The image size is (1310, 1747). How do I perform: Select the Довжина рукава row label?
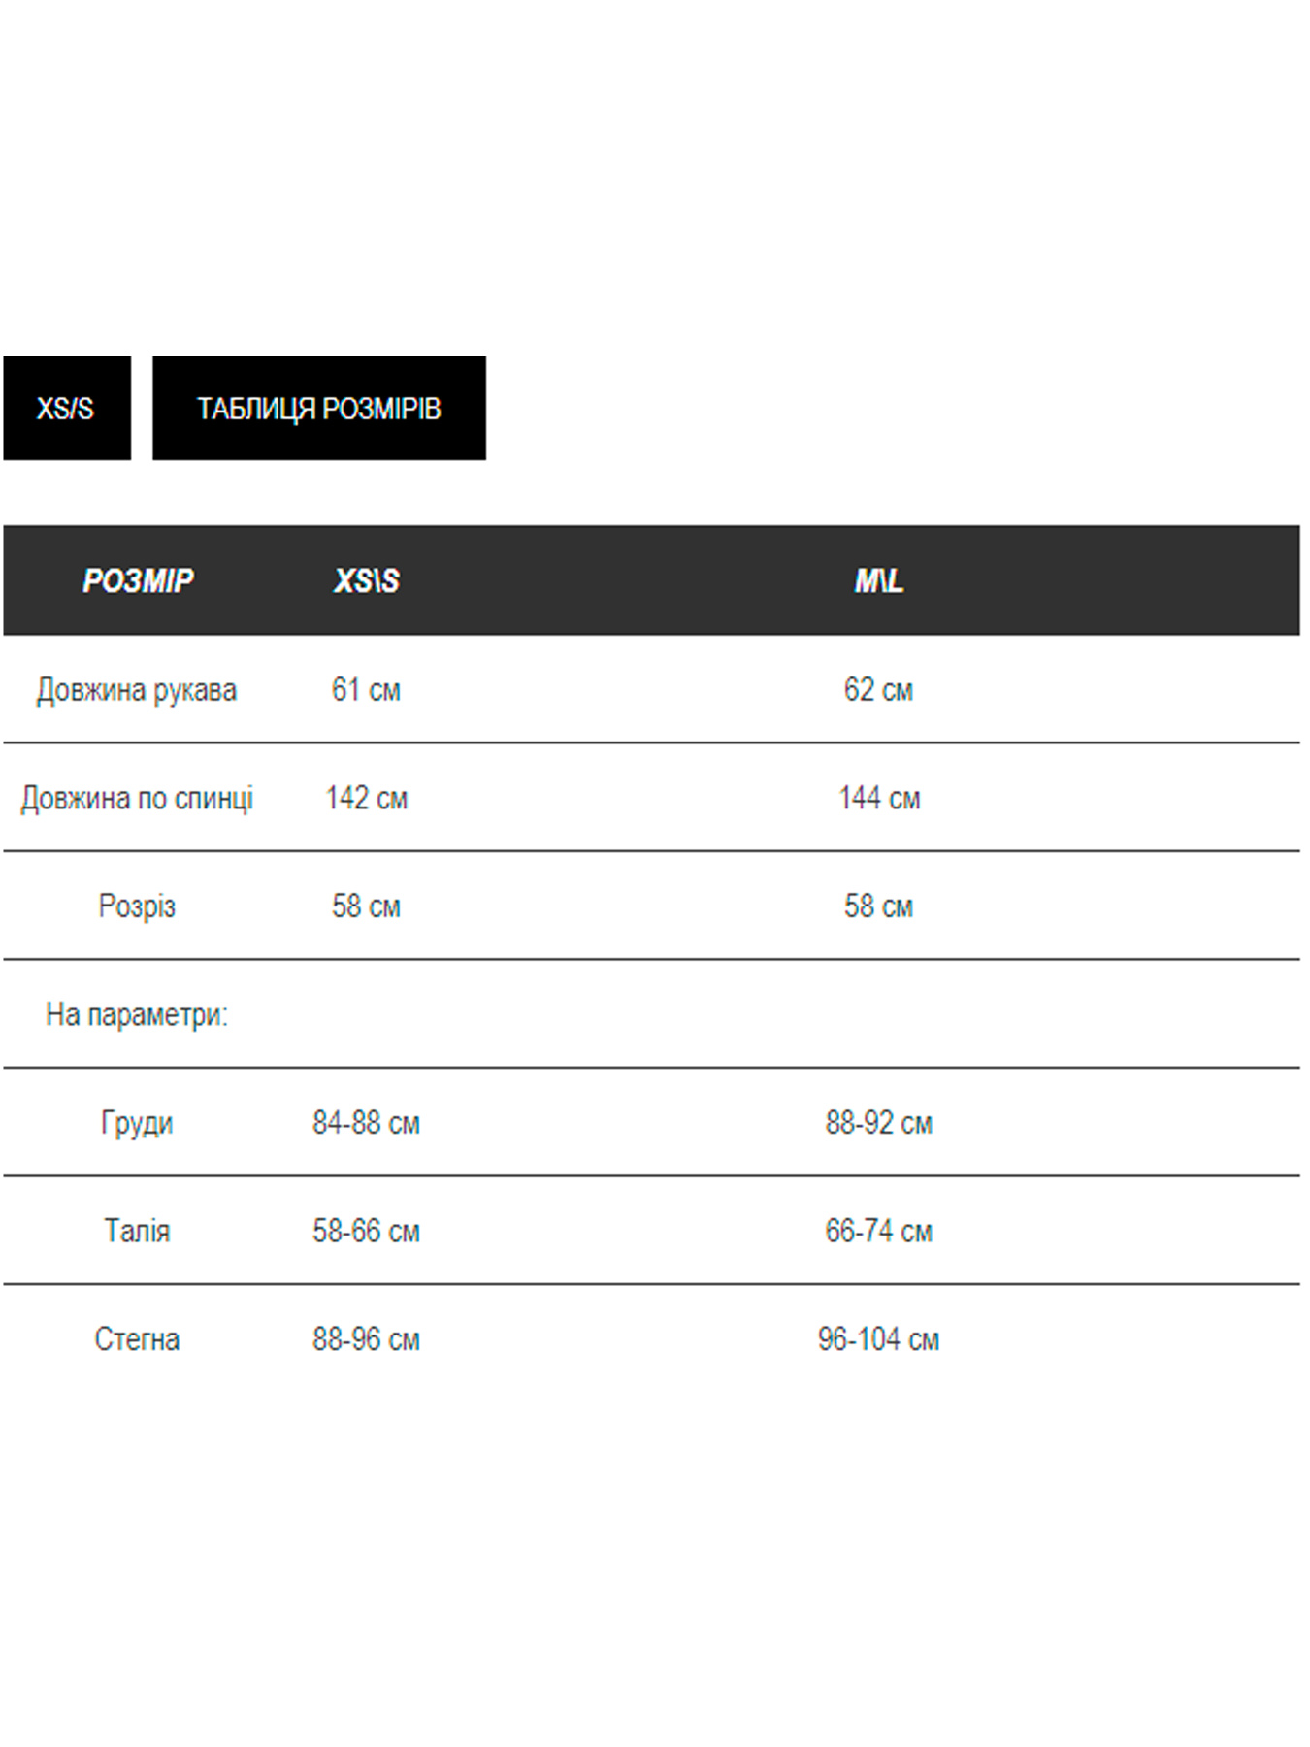point(137,690)
